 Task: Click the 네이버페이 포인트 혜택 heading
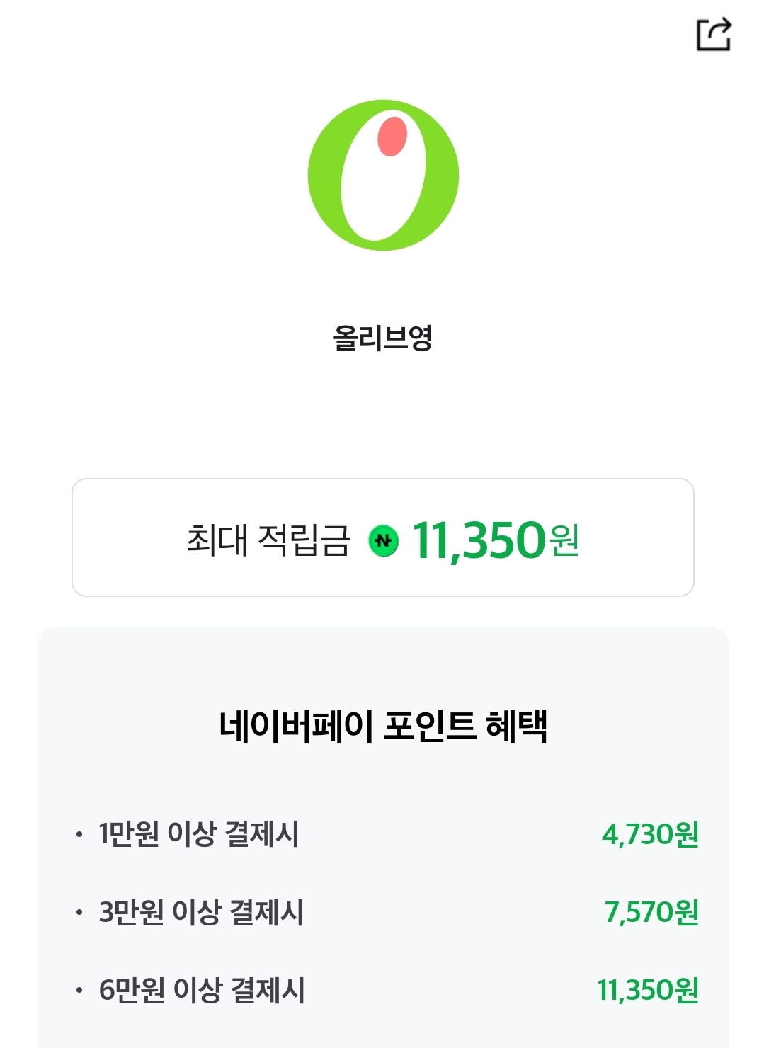pyautogui.click(x=382, y=726)
